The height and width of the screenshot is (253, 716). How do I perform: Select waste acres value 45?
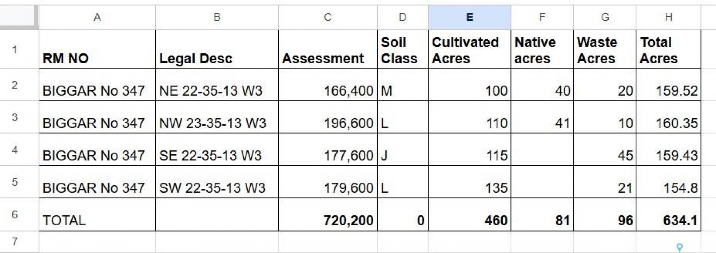click(605, 149)
